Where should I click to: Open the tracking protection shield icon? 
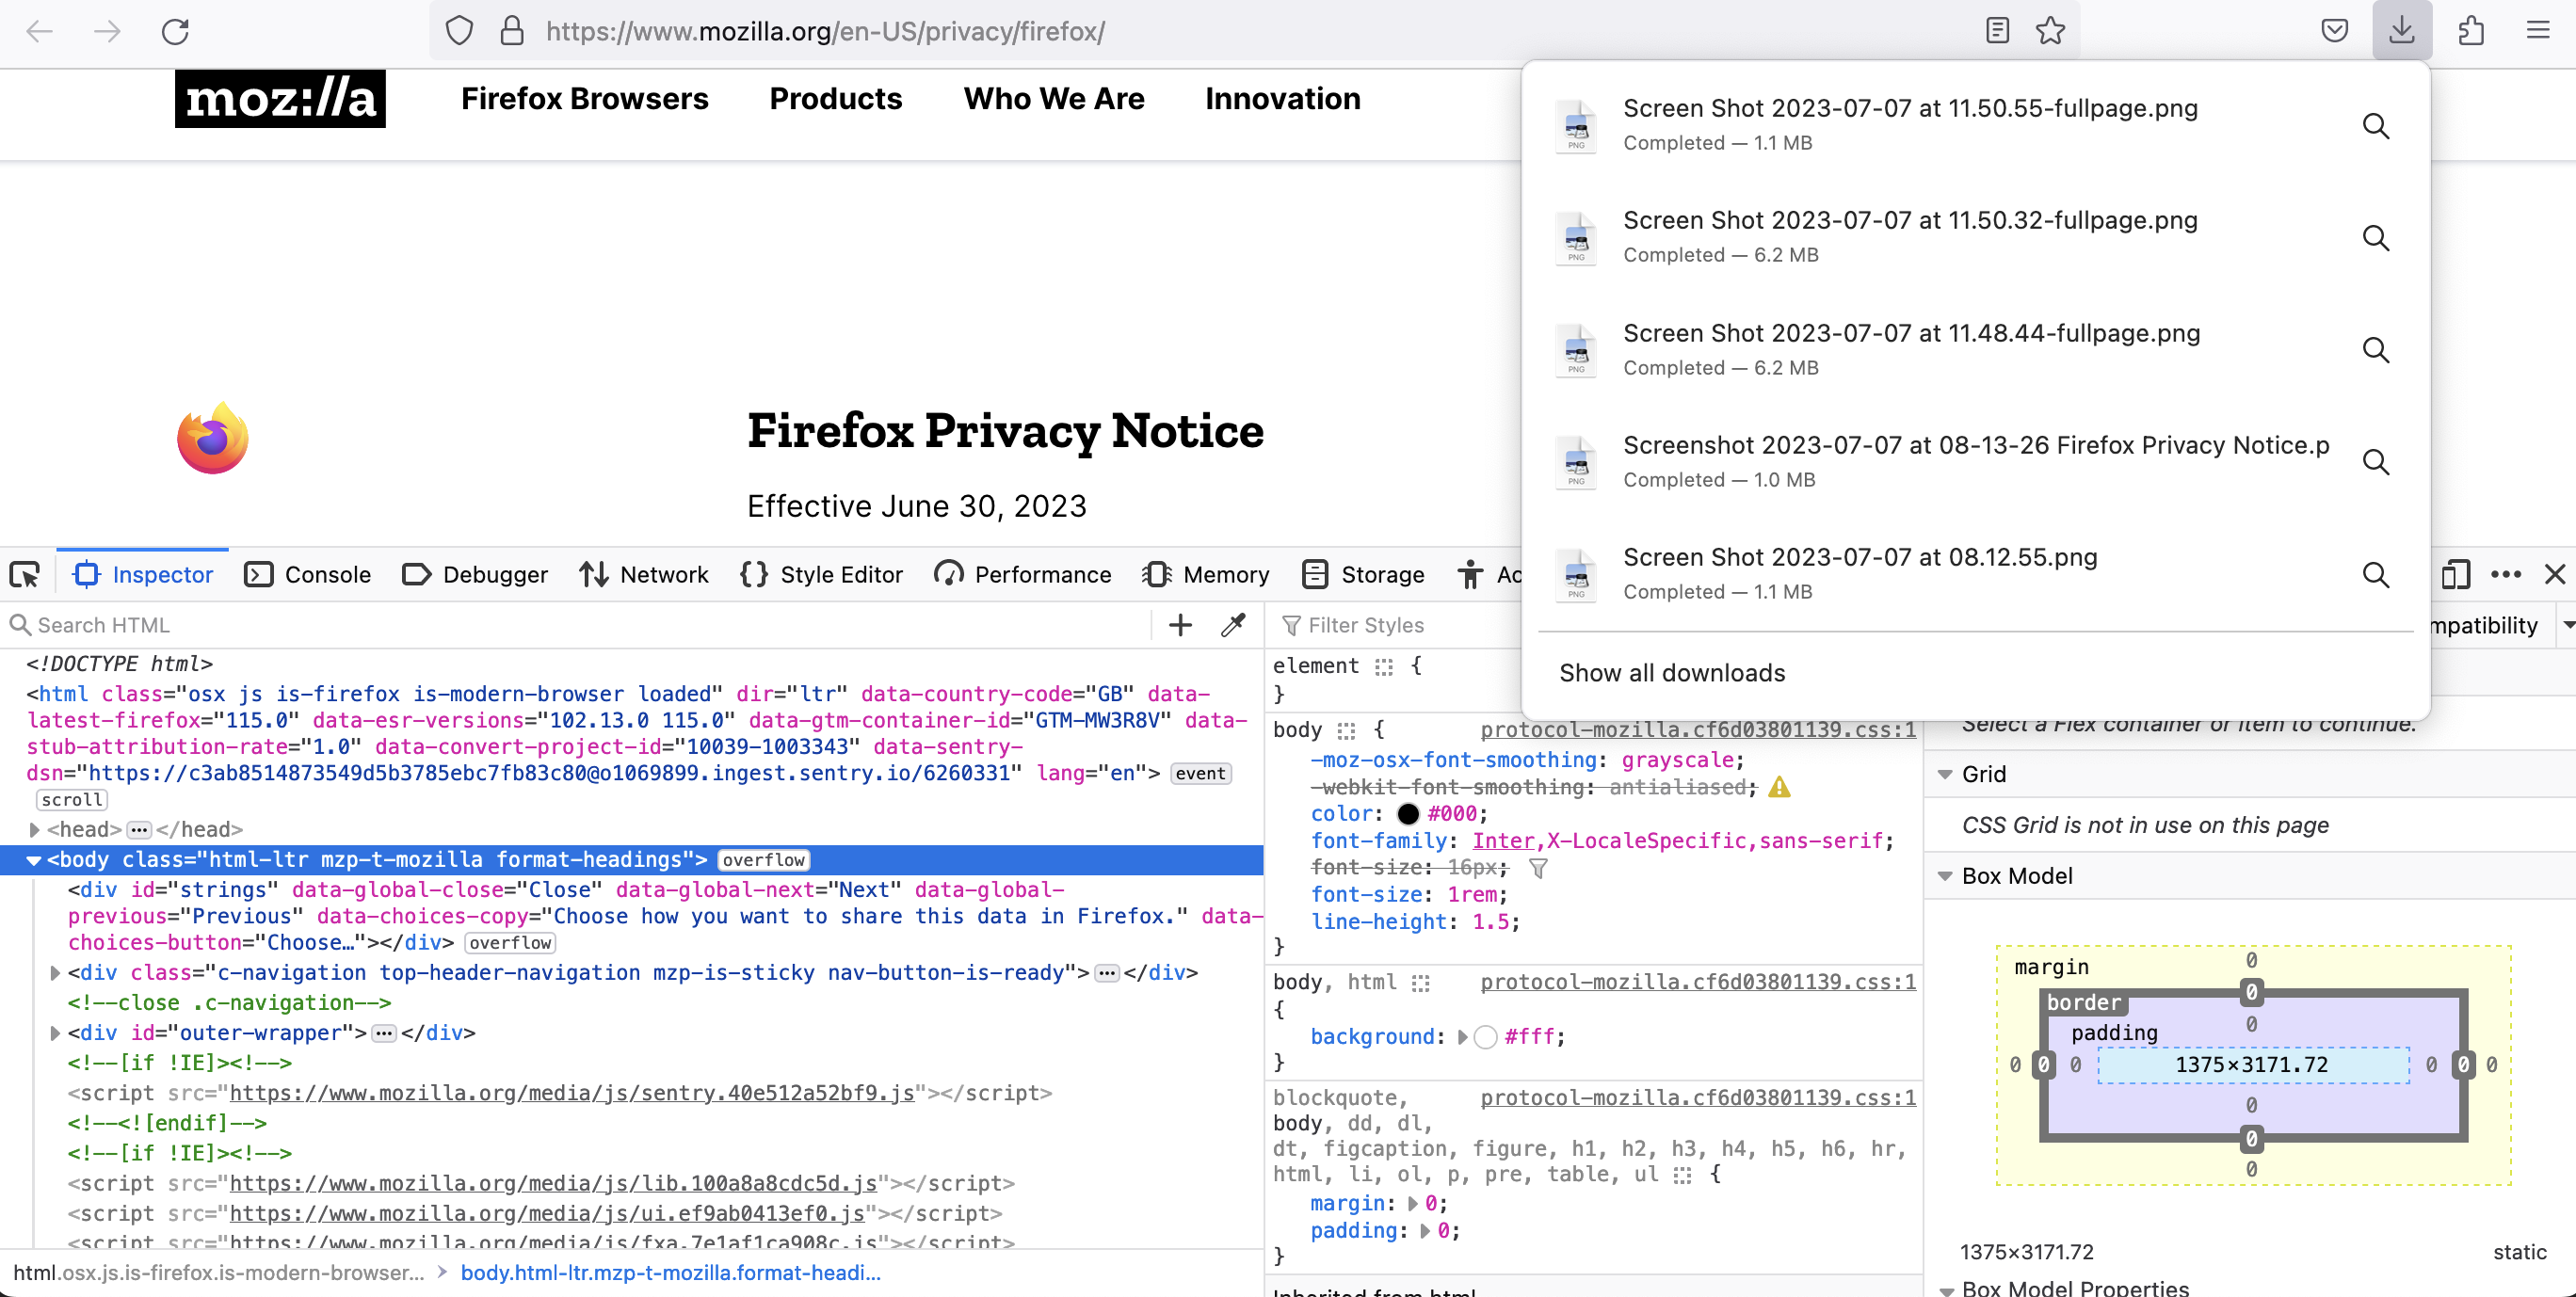pyautogui.click(x=459, y=31)
